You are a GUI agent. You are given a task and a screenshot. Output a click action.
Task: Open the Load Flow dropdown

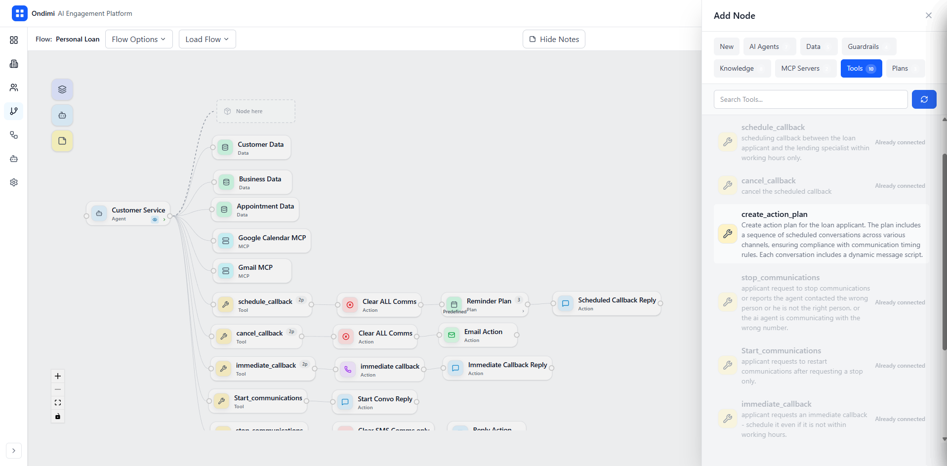click(207, 39)
